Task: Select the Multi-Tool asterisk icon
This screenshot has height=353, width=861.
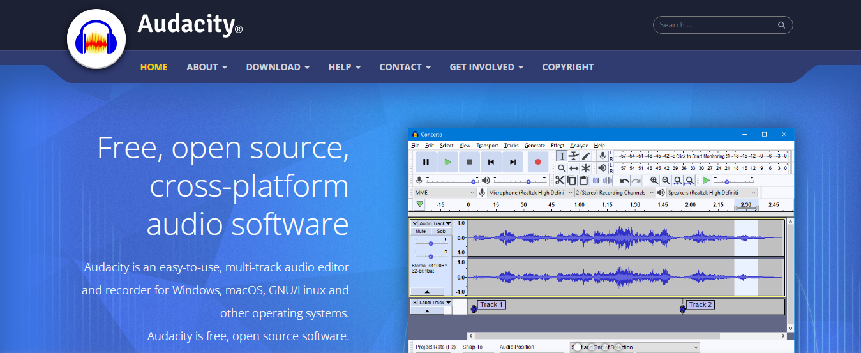Action: [x=586, y=168]
